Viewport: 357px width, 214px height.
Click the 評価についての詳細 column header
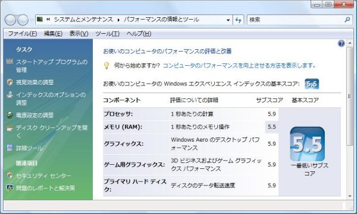(194, 100)
